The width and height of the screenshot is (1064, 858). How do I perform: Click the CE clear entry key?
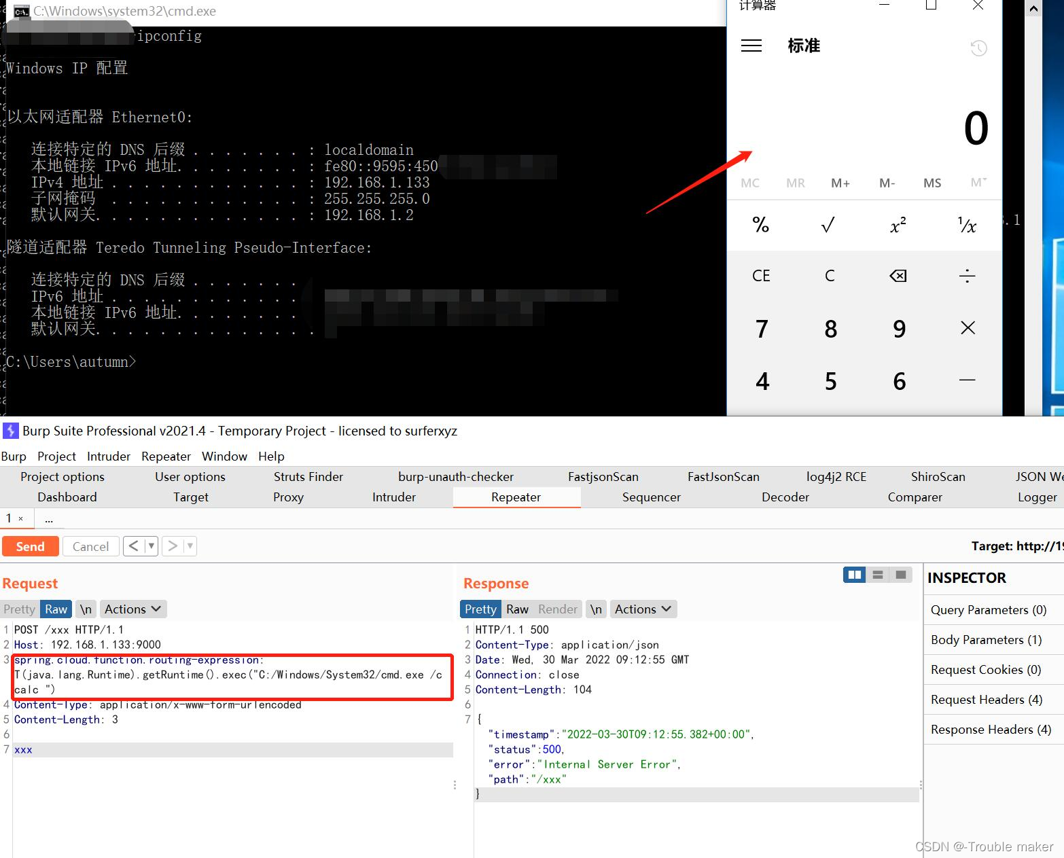coord(761,276)
